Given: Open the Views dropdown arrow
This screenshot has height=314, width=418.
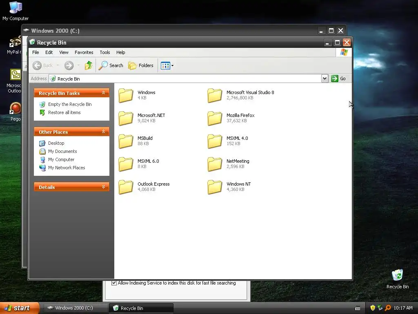Looking at the screenshot, I should tap(173, 66).
